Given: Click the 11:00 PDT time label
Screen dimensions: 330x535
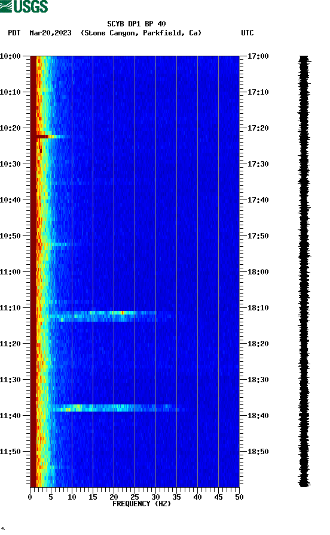Looking at the screenshot, I should click(10, 272).
